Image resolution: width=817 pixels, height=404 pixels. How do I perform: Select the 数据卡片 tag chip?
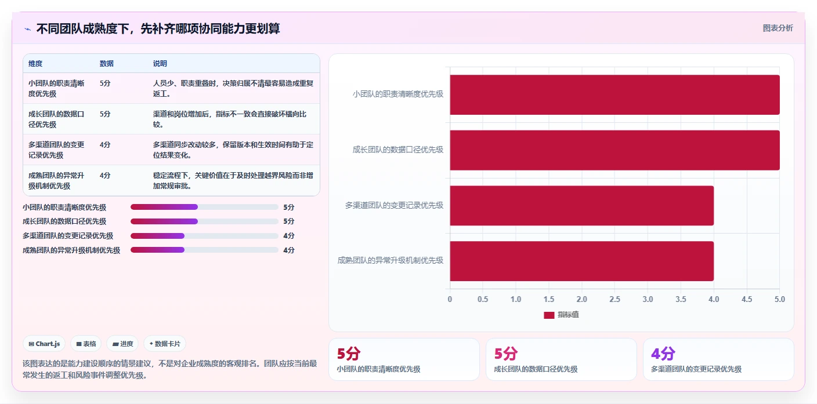coord(165,344)
